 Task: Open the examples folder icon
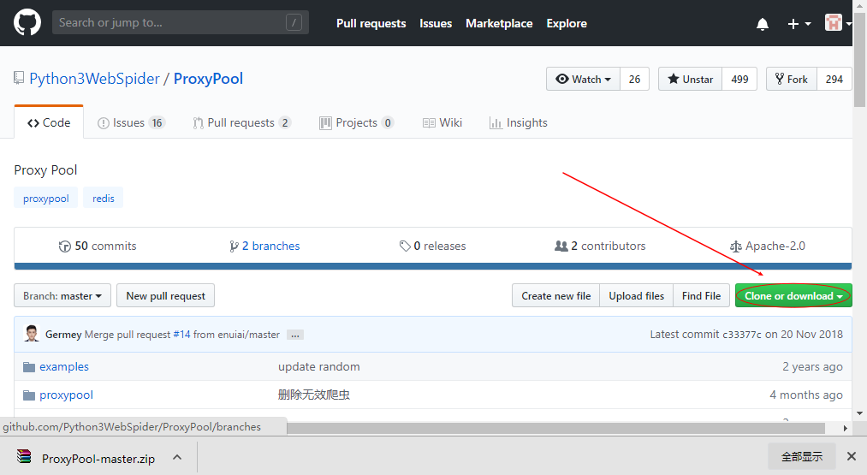[x=29, y=366]
